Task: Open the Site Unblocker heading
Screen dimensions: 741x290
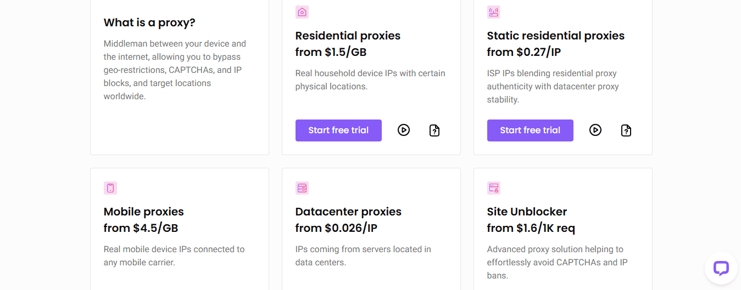Action: click(527, 212)
